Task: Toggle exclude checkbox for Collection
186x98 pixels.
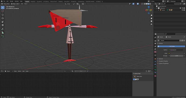Action: pyautogui.click(x=180, y=8)
